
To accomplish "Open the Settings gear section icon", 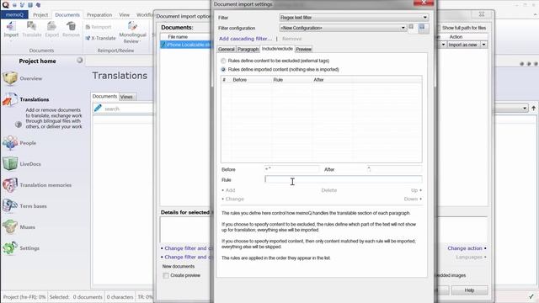I will (10, 247).
